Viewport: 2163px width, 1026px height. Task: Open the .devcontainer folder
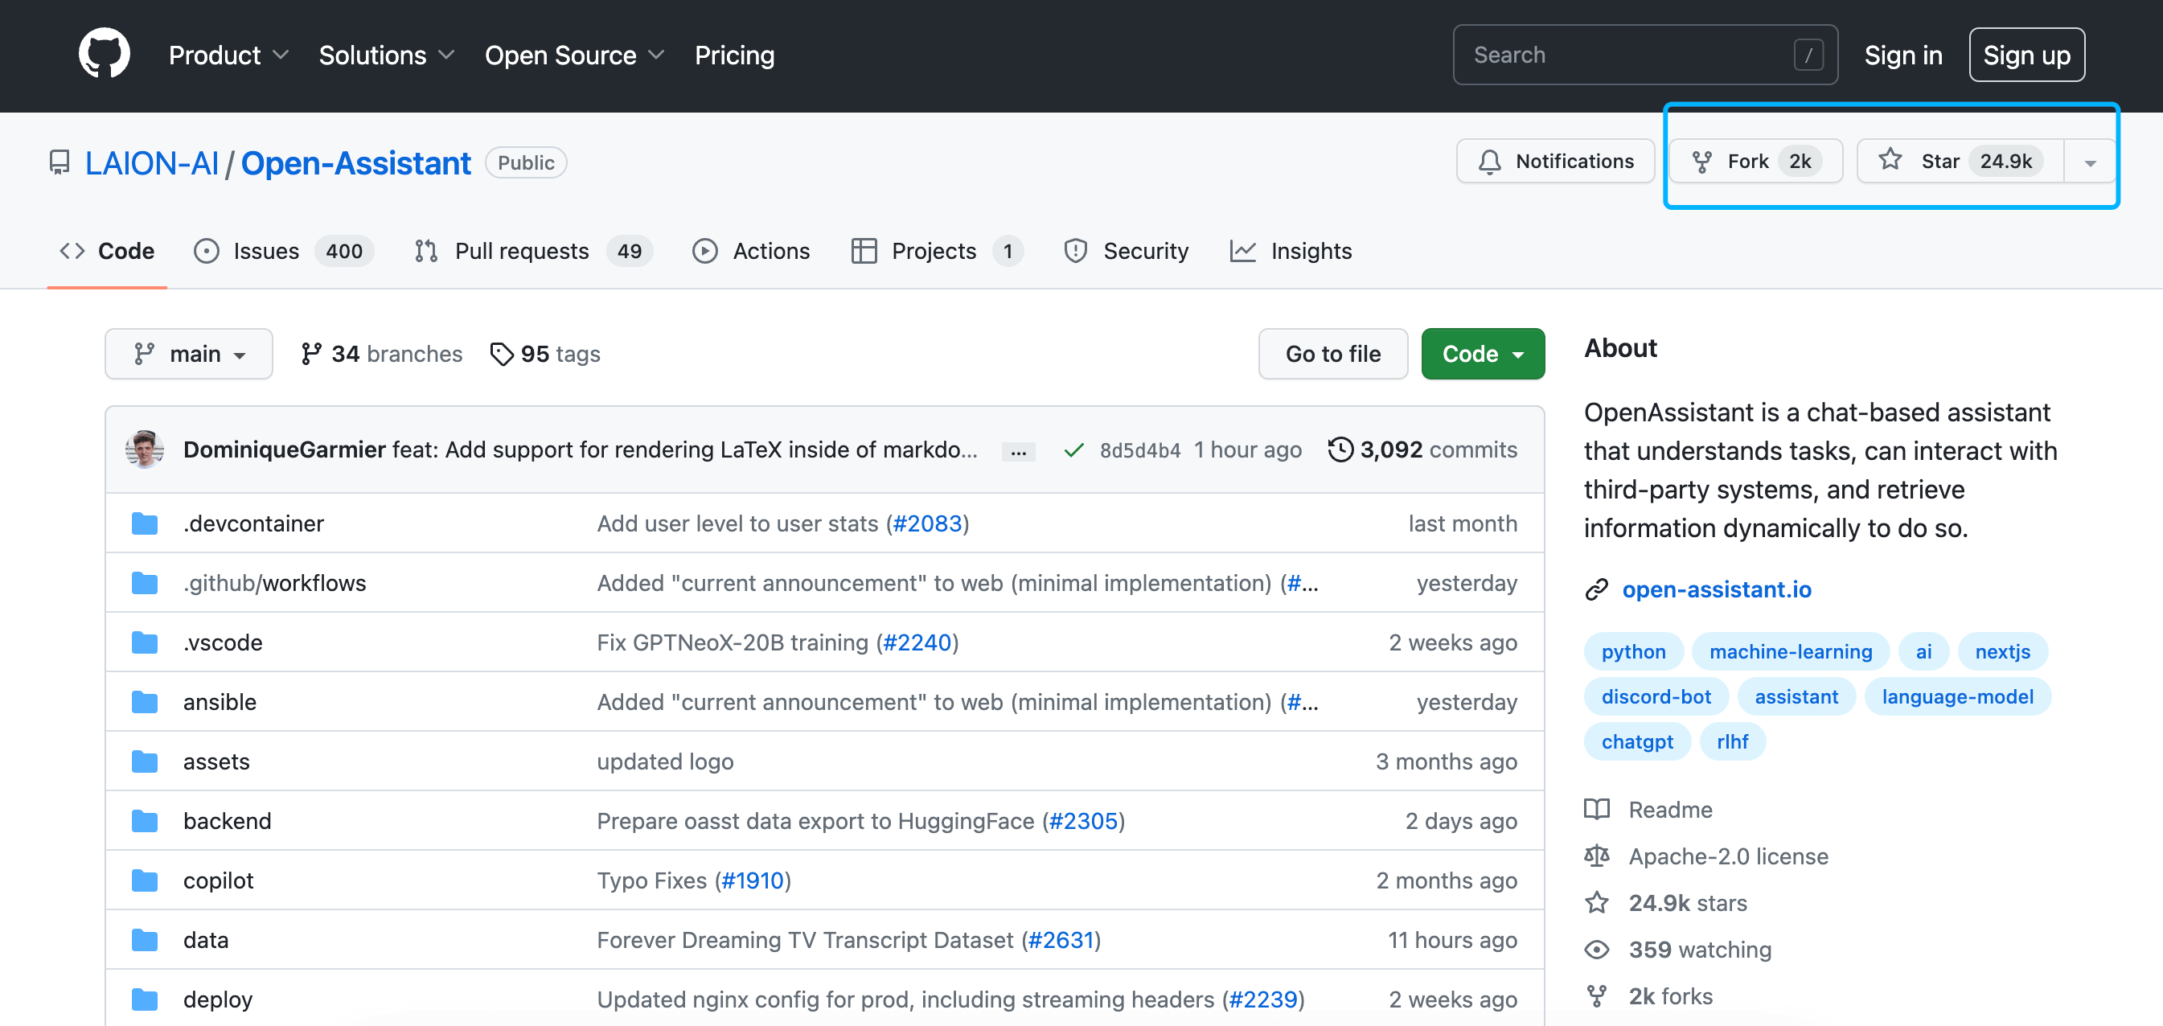tap(253, 523)
